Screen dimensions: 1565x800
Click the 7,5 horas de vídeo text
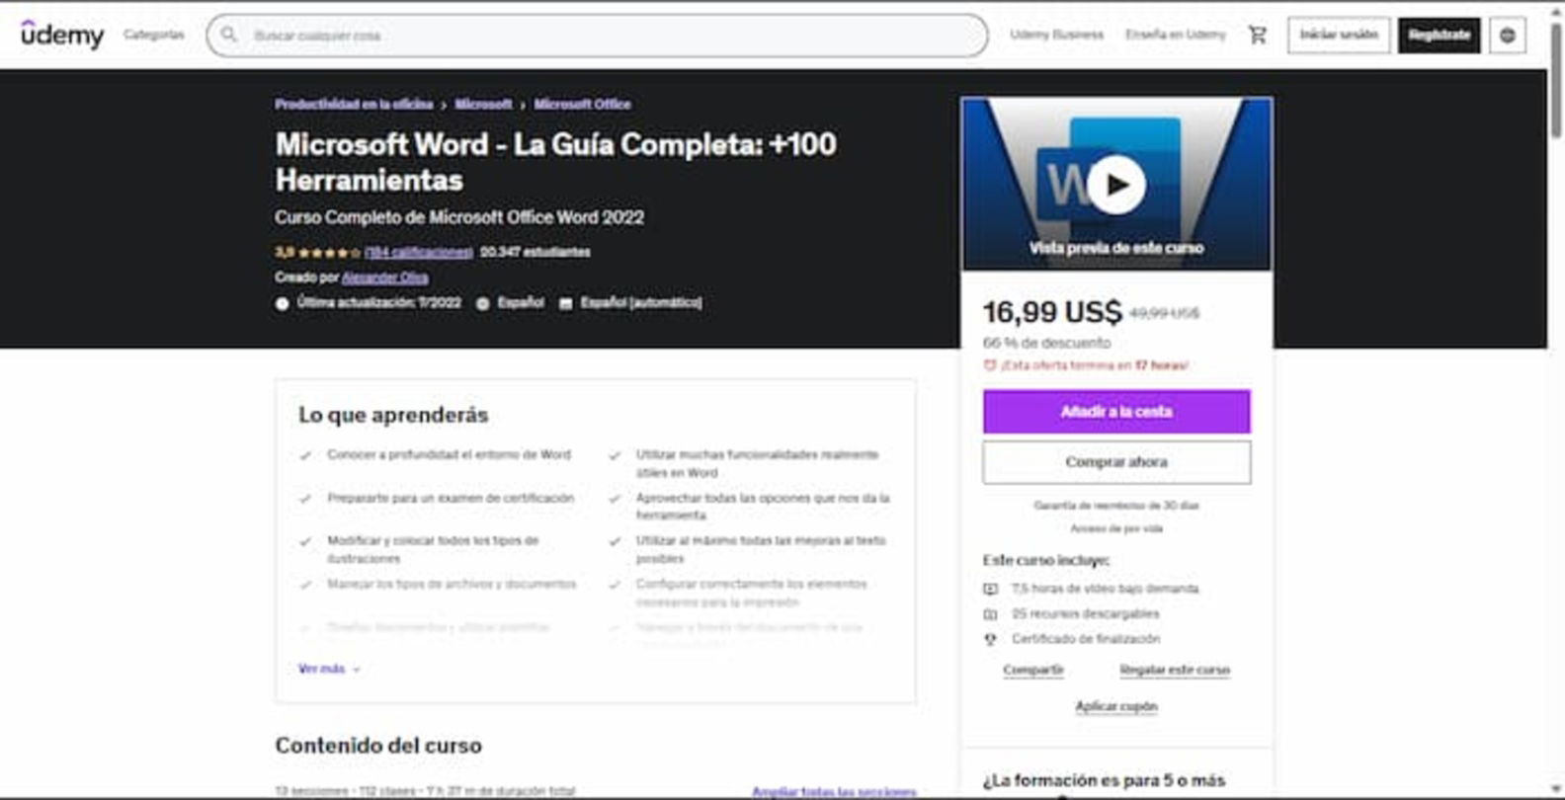pos(1105,589)
